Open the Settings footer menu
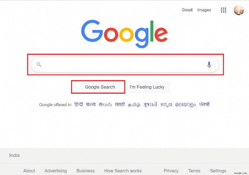The image size is (249, 175). tap(218, 171)
